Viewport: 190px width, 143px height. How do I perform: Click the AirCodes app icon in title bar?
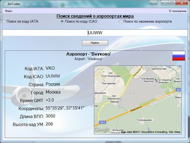[x=4, y=4]
